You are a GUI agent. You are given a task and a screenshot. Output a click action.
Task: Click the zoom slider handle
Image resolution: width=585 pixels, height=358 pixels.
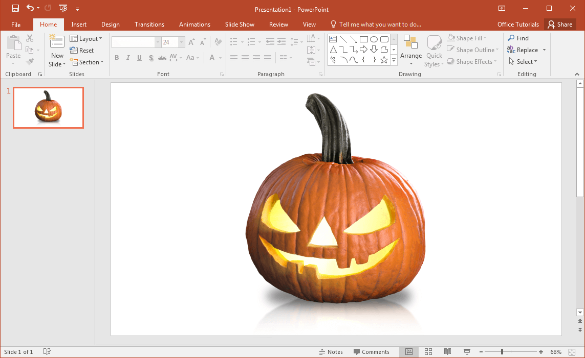point(502,352)
